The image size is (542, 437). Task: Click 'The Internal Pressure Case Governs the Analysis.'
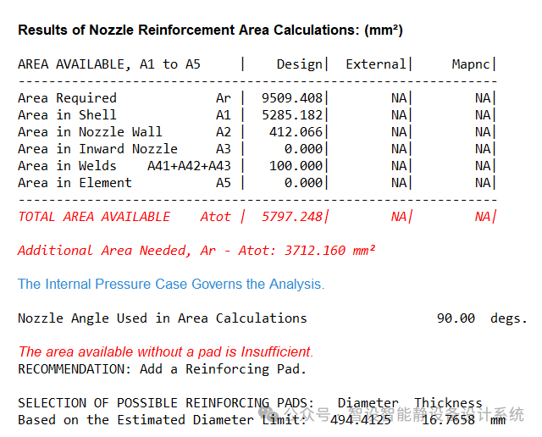pyautogui.click(x=171, y=285)
